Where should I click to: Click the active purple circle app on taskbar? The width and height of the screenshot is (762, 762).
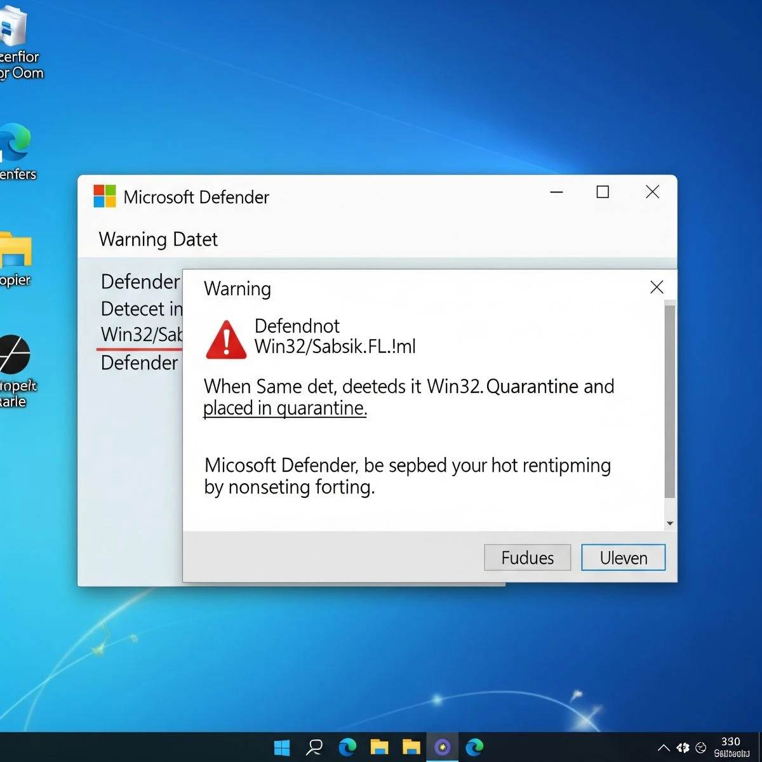pyautogui.click(x=443, y=747)
